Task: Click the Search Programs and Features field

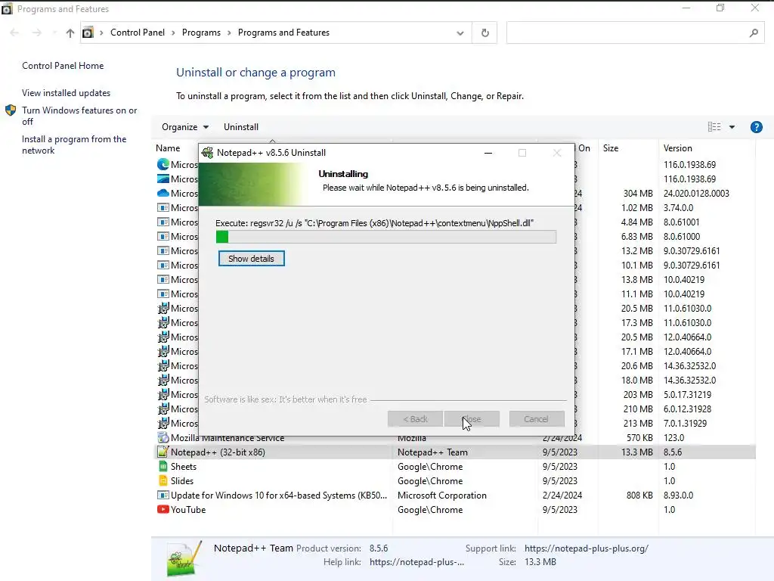Action: click(x=635, y=33)
